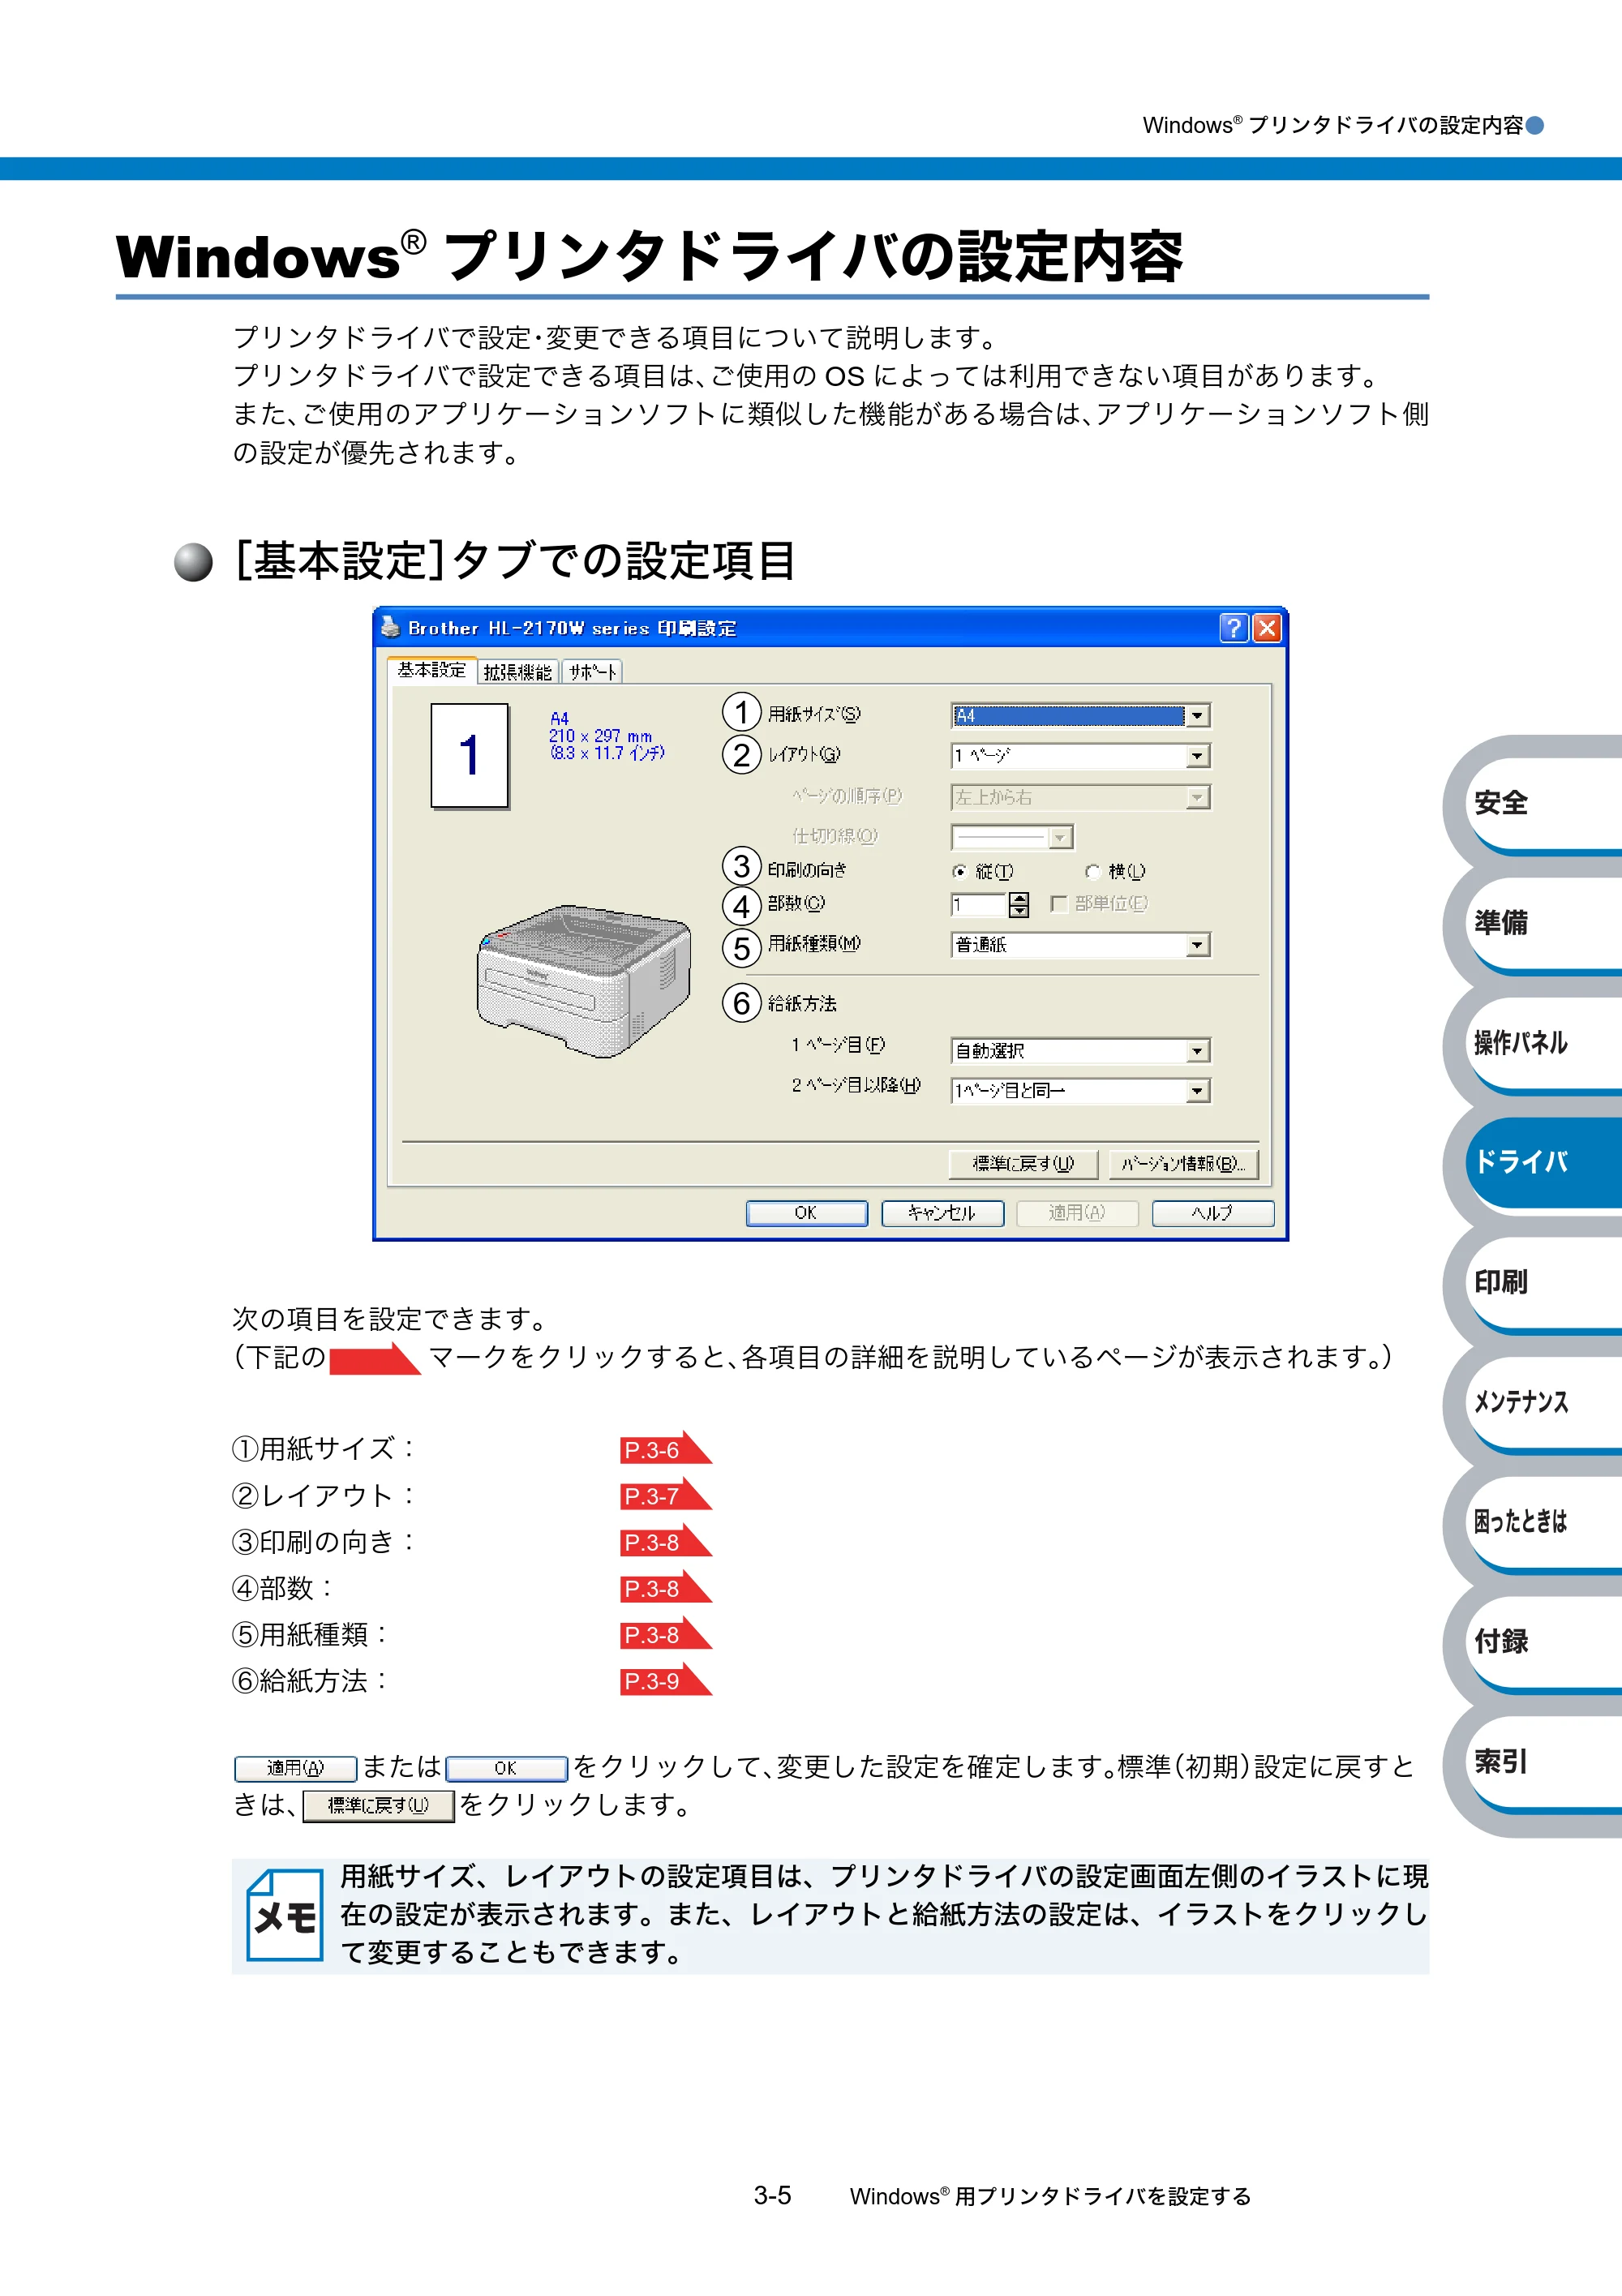This screenshot has width=1622, height=2296.
Task: Open the サポート tab
Action: click(x=592, y=672)
